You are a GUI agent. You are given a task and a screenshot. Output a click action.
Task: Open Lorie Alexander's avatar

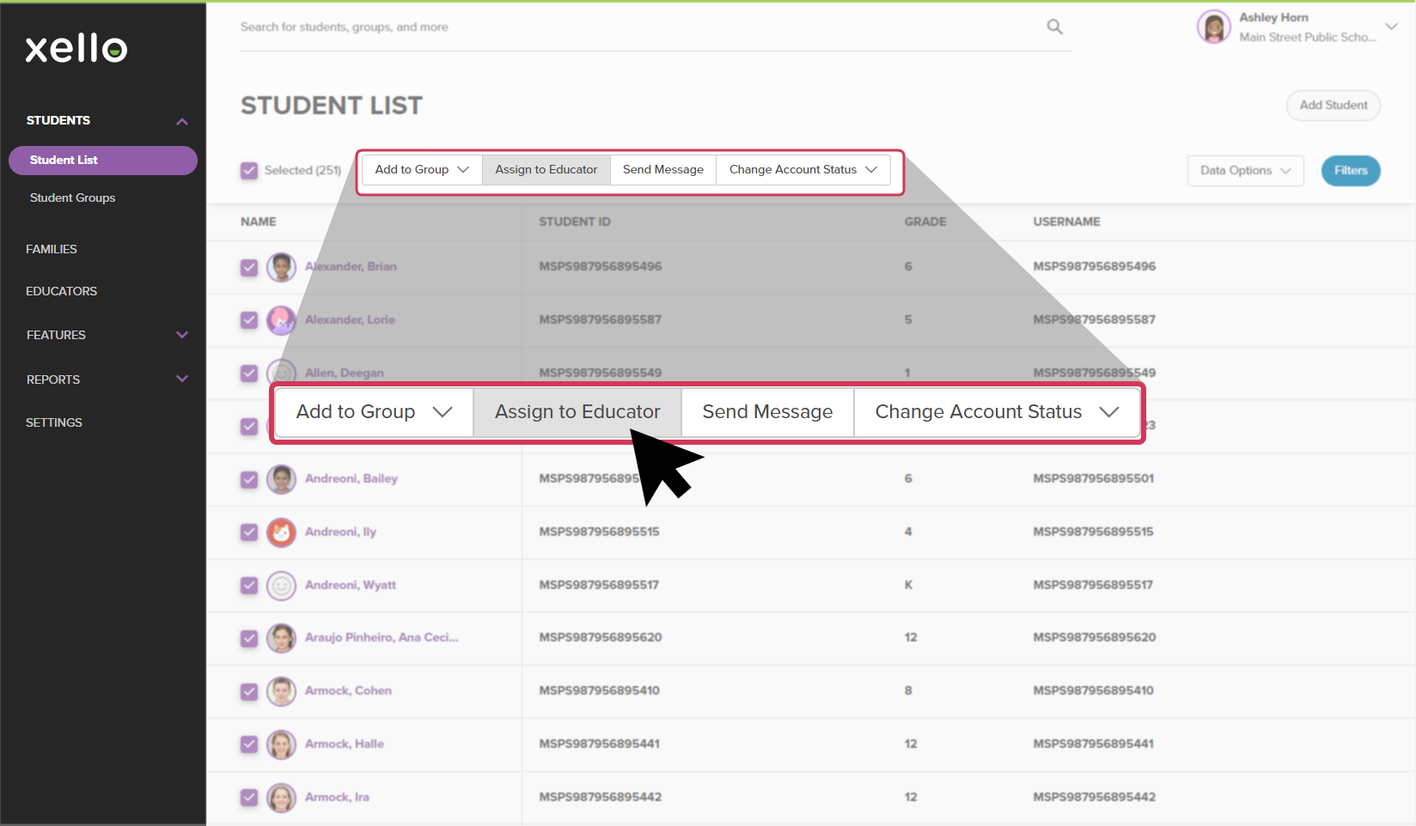281,320
